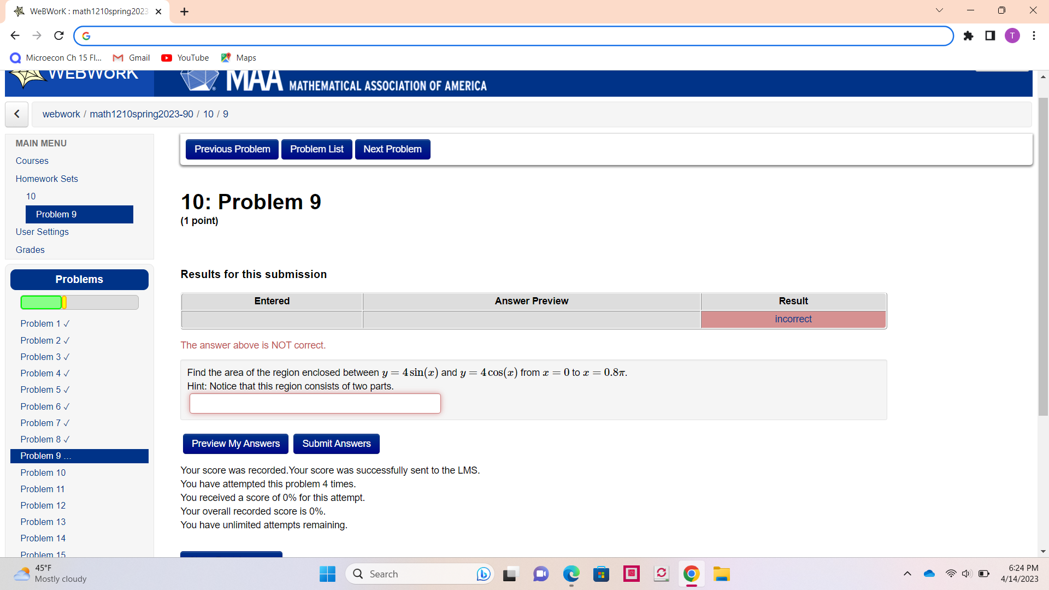Screen dimensions: 1049x590
Task: Open OneDrive from the system tray
Action: point(929,574)
